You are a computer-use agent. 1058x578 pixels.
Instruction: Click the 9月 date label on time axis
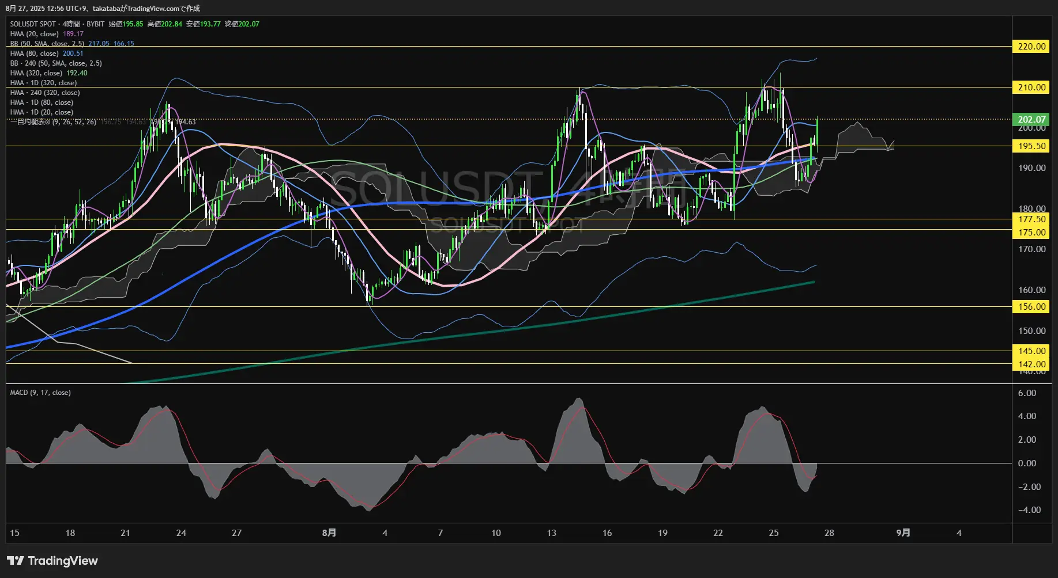[903, 533]
